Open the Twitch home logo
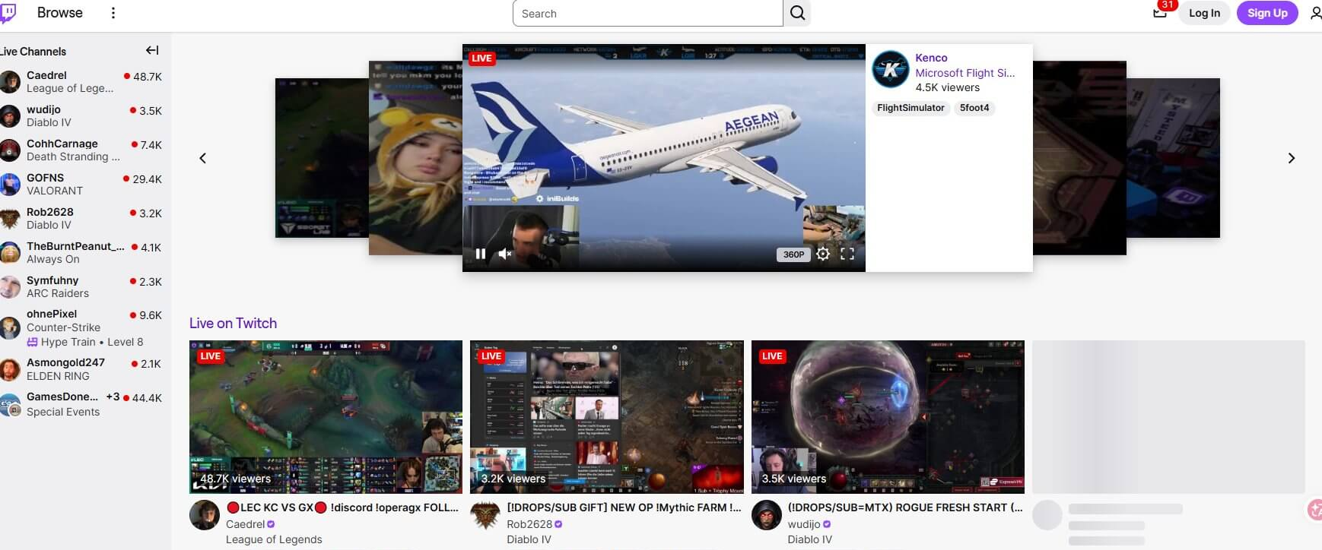Screen dimensions: 1322x550 click(8, 13)
